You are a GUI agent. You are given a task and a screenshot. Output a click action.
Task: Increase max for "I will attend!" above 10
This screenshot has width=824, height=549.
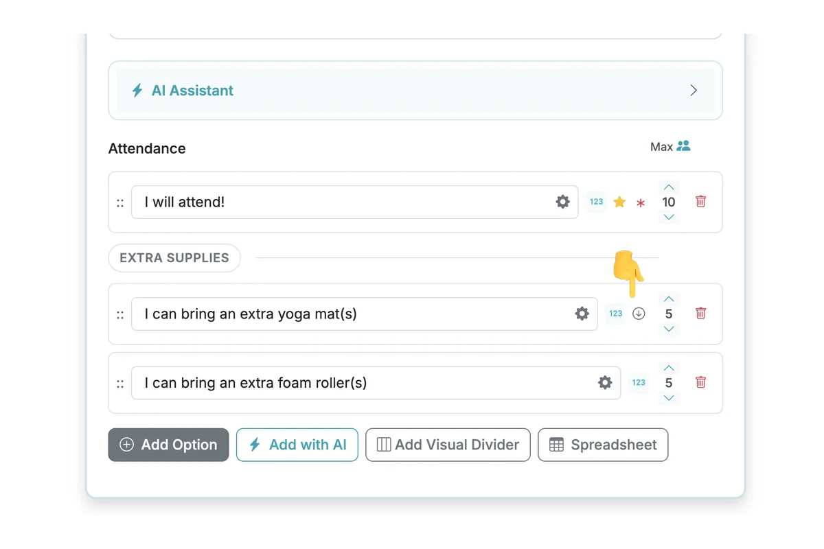(x=669, y=187)
